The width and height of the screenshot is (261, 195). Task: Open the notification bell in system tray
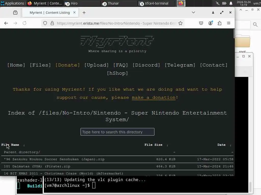click(231, 3)
